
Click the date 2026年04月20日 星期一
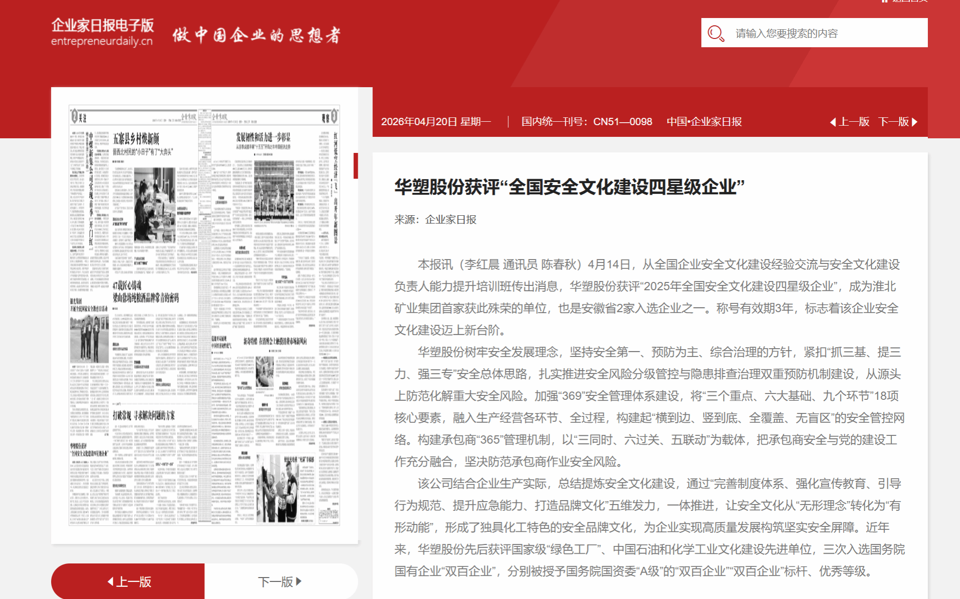pos(436,122)
